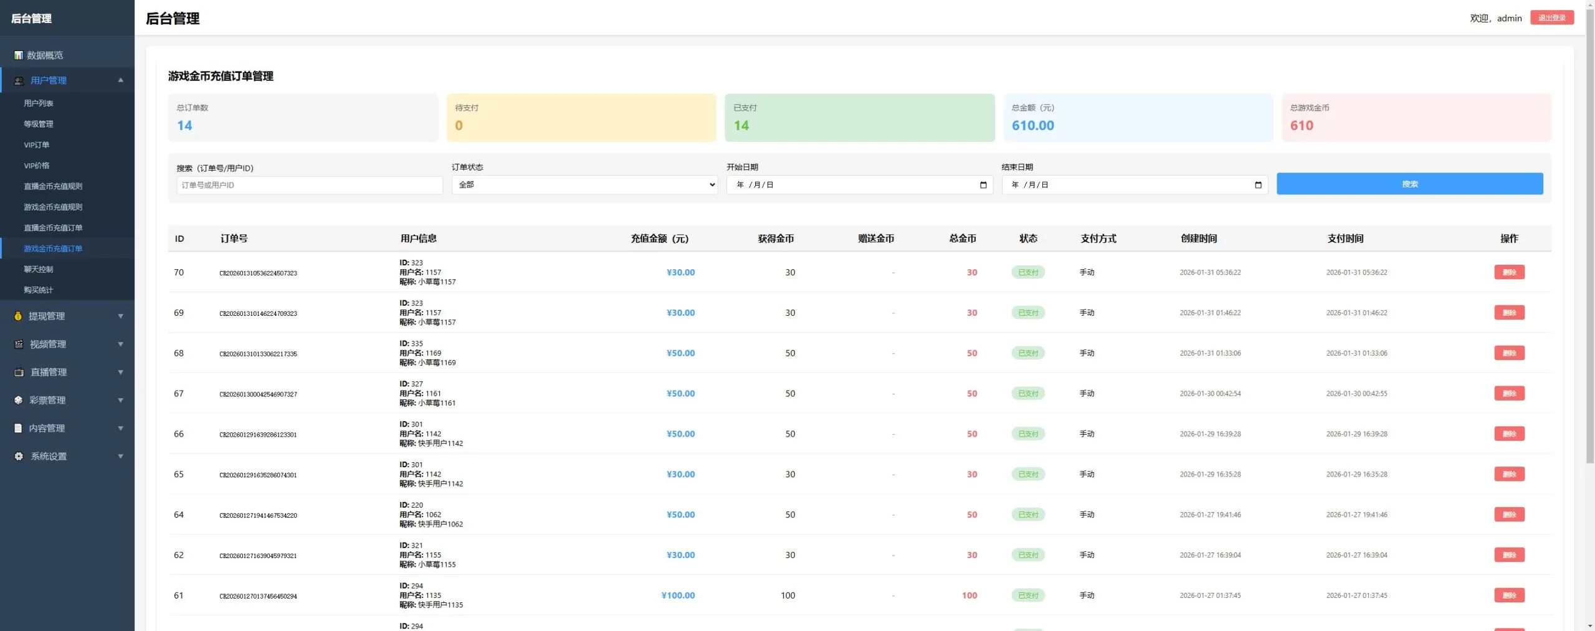Delete order ID 61
Screen dimensions: 1595x631
click(x=1509, y=595)
